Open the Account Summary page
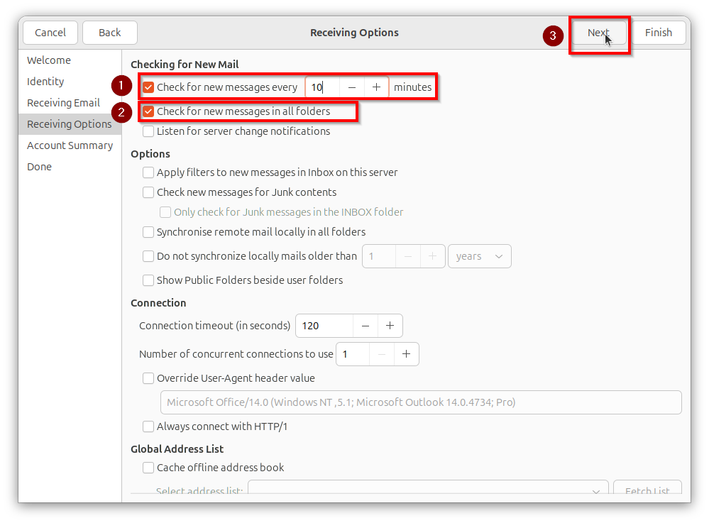The height and width of the screenshot is (523, 709). click(69, 145)
